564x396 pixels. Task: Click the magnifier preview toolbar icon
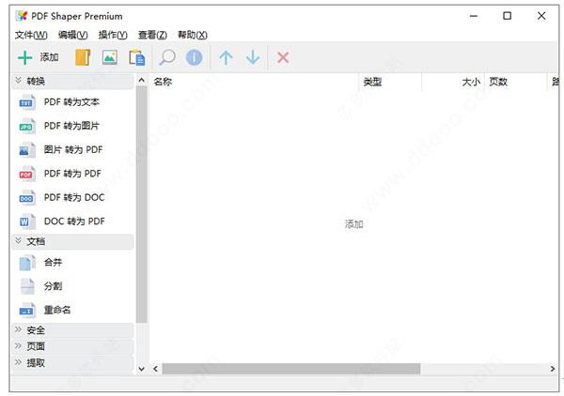tap(167, 57)
